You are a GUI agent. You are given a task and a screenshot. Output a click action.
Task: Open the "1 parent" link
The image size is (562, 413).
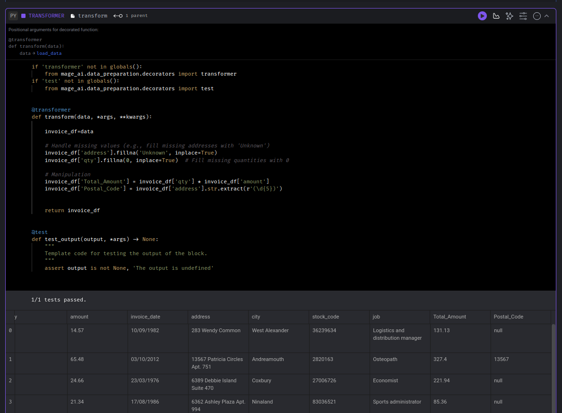pos(137,15)
